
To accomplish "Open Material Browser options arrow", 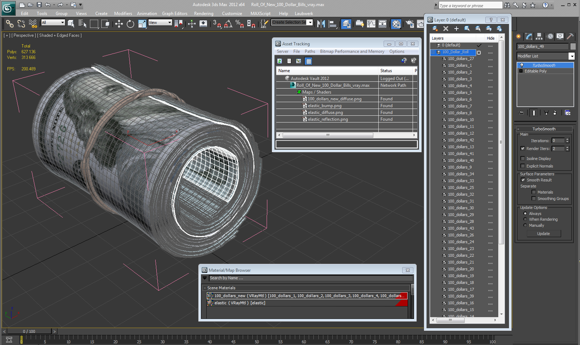I will coord(205,278).
